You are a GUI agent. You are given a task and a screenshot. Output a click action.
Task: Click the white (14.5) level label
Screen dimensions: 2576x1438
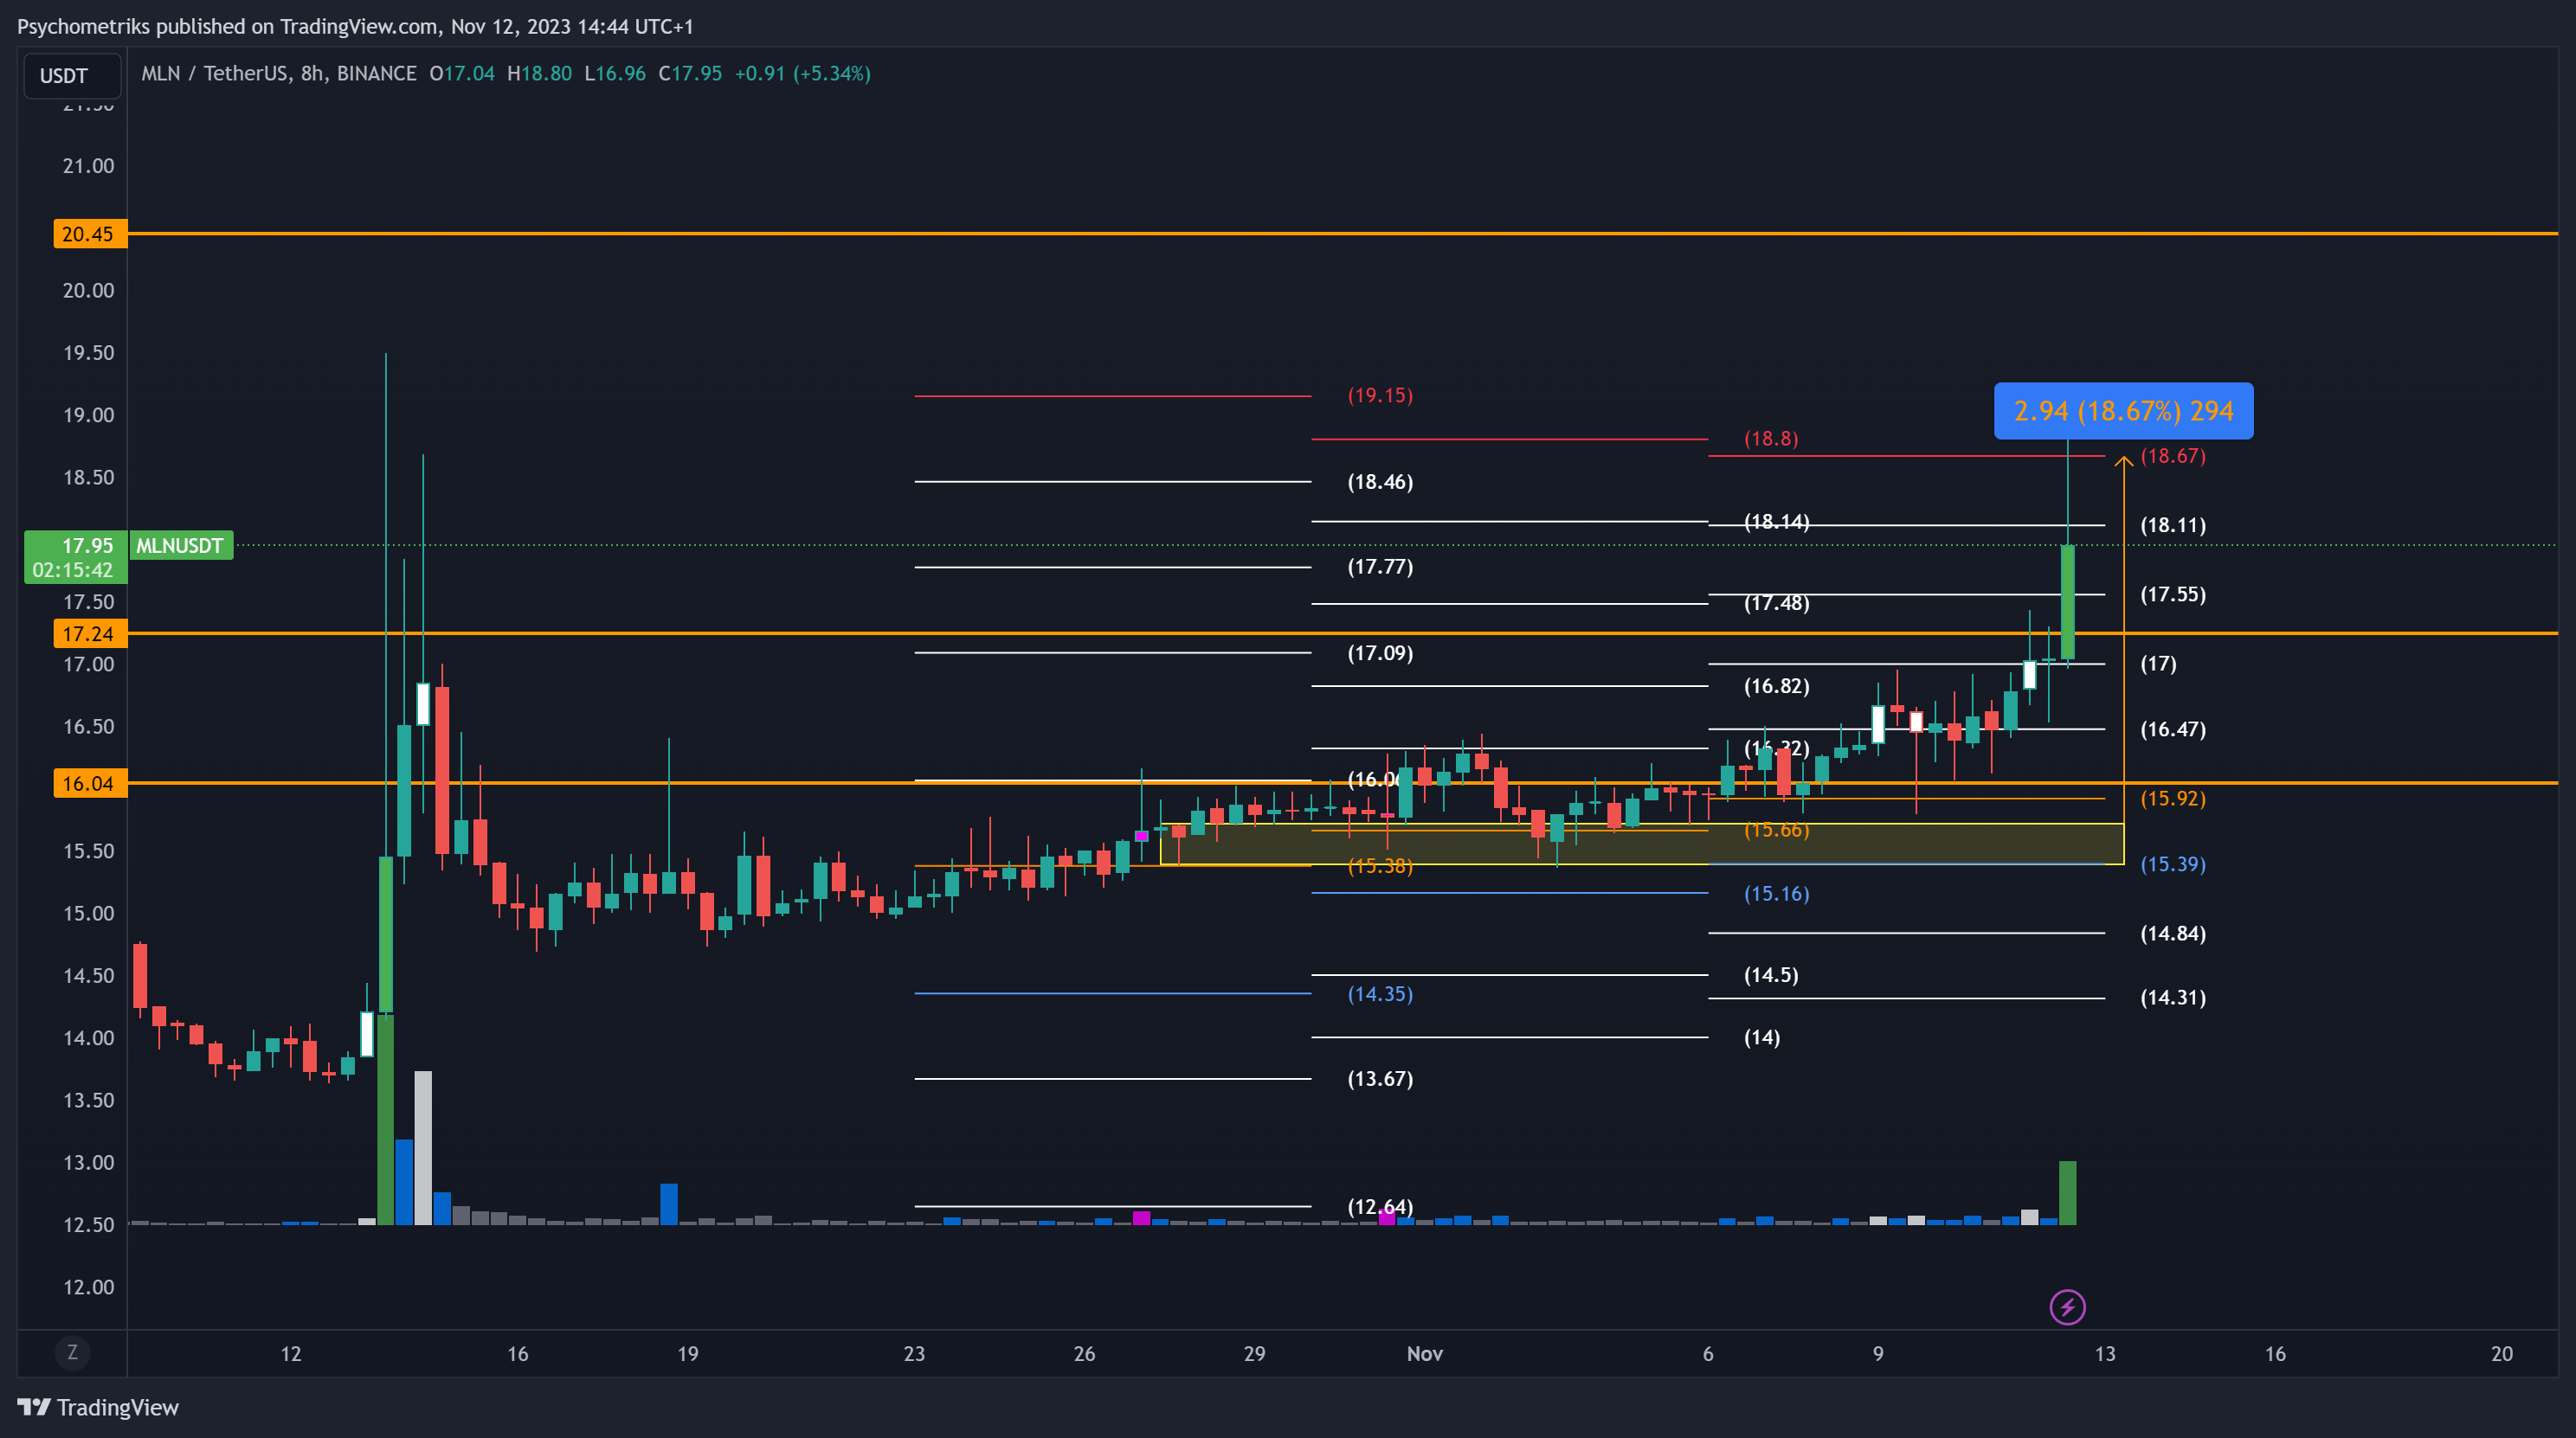[x=1771, y=974]
